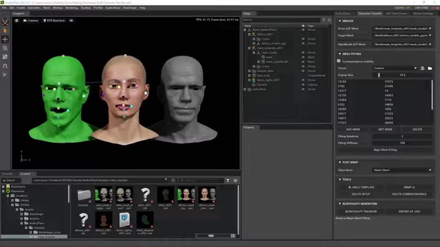Expand the demo_lights node

pyautogui.click(x=250, y=80)
